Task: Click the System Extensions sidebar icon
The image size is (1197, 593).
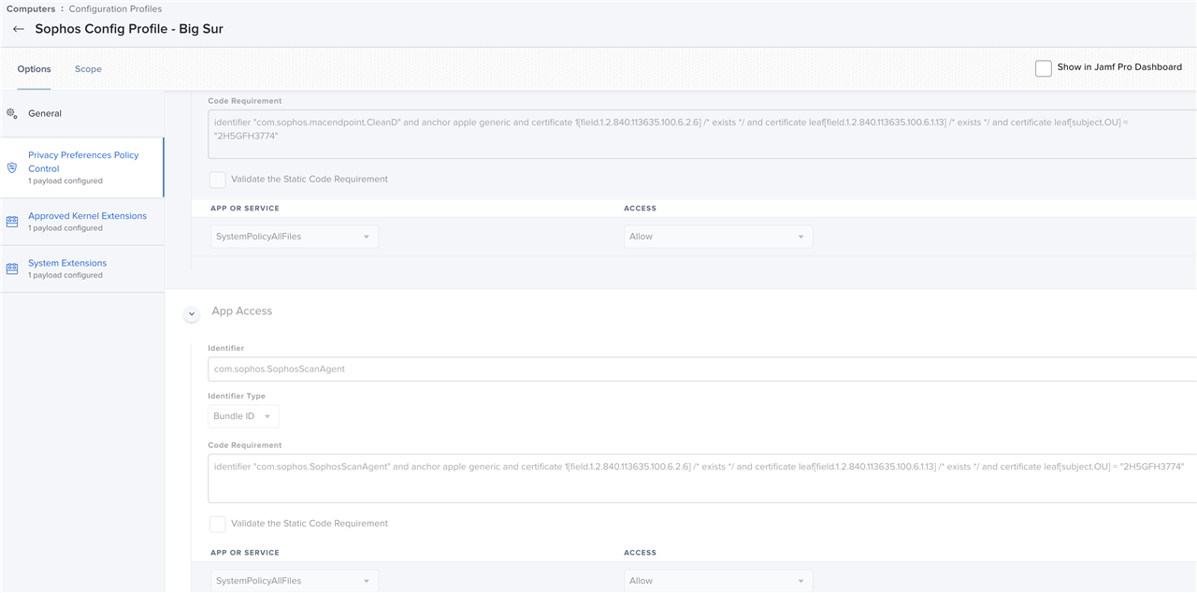Action: coord(12,268)
